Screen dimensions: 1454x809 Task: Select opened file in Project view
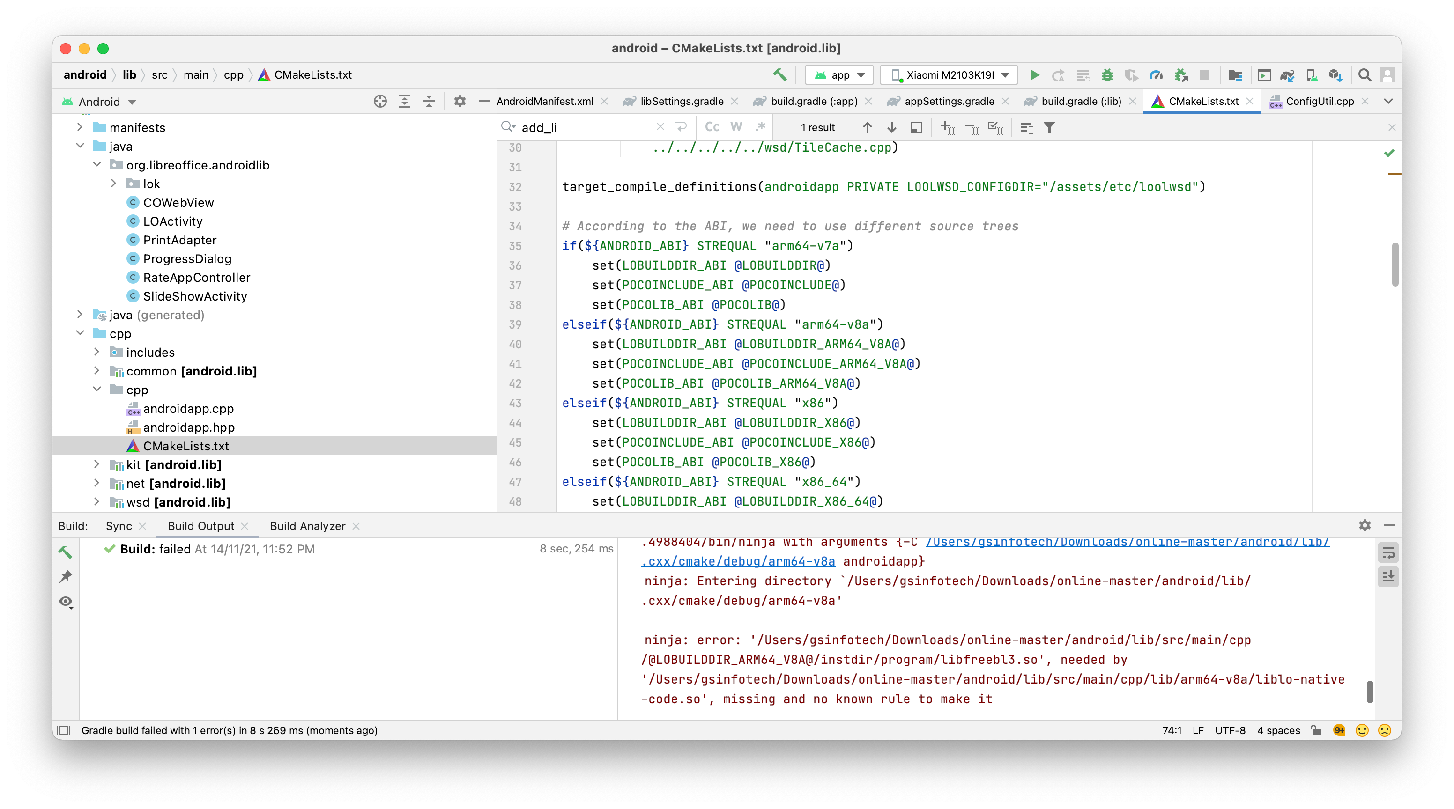[x=380, y=102]
